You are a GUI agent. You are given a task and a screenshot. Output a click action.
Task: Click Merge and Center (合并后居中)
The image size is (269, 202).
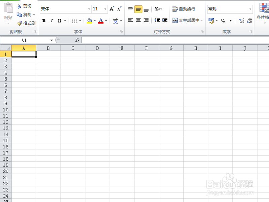pyautogui.click(x=186, y=21)
